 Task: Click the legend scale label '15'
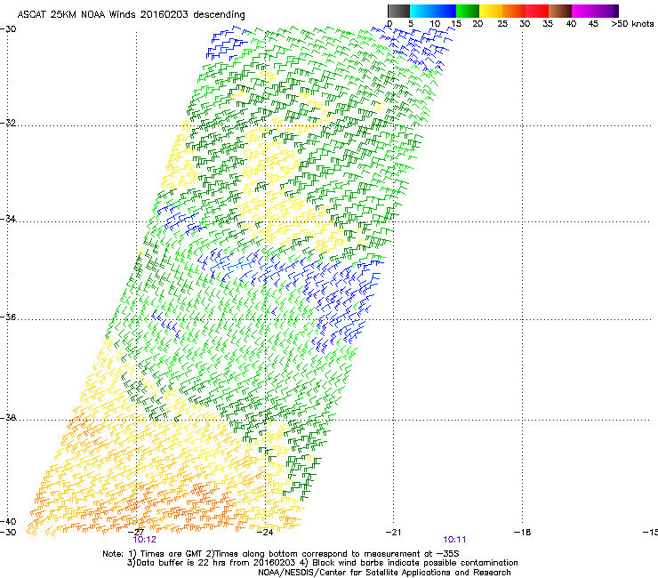pos(456,24)
